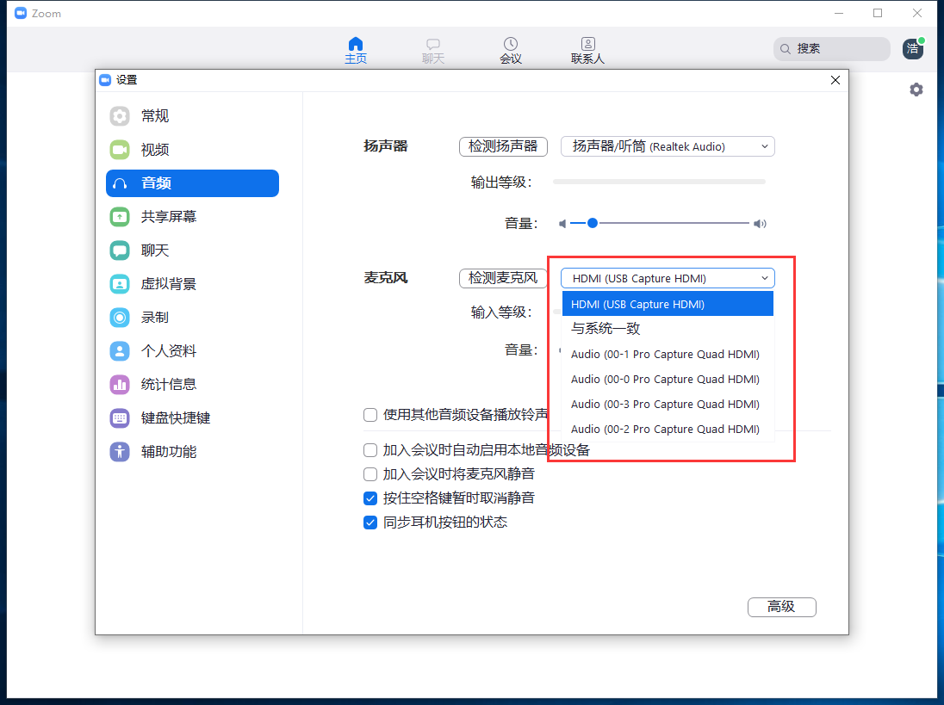Click the 检测扬声器 test speaker button
This screenshot has height=705, width=944.
(503, 147)
